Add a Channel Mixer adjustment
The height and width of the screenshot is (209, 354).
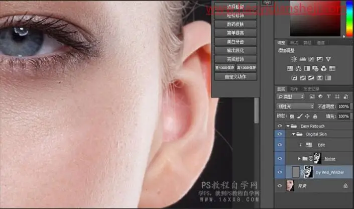pos(324,68)
